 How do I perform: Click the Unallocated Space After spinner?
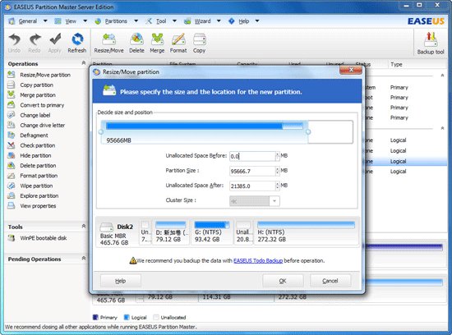click(278, 186)
